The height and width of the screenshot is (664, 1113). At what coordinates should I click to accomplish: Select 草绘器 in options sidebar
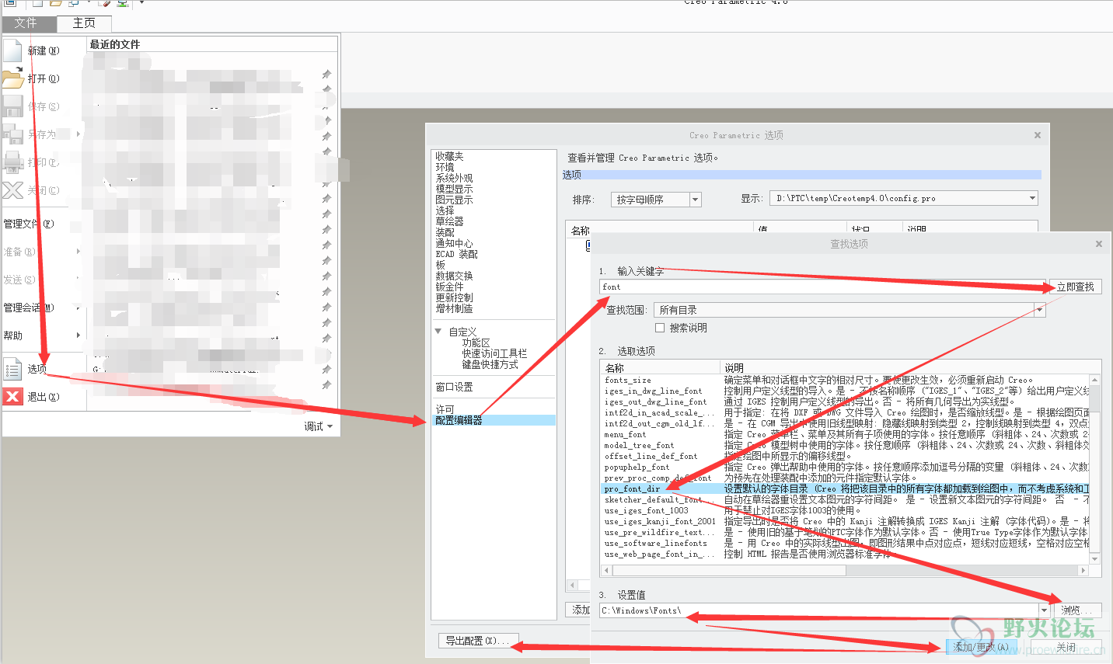pyautogui.click(x=449, y=221)
